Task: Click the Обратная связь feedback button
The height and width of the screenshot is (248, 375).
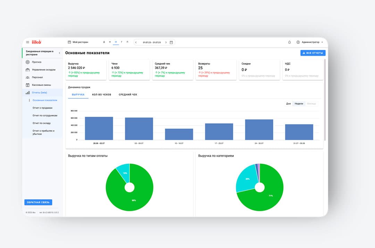Action: [x=38, y=202]
